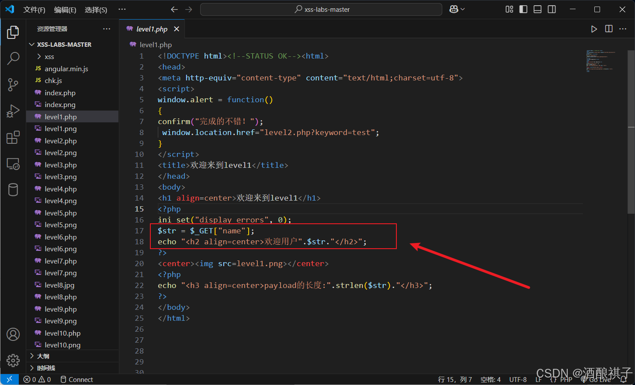Open the Manage gear icon
The height and width of the screenshot is (385, 635).
[x=13, y=361]
